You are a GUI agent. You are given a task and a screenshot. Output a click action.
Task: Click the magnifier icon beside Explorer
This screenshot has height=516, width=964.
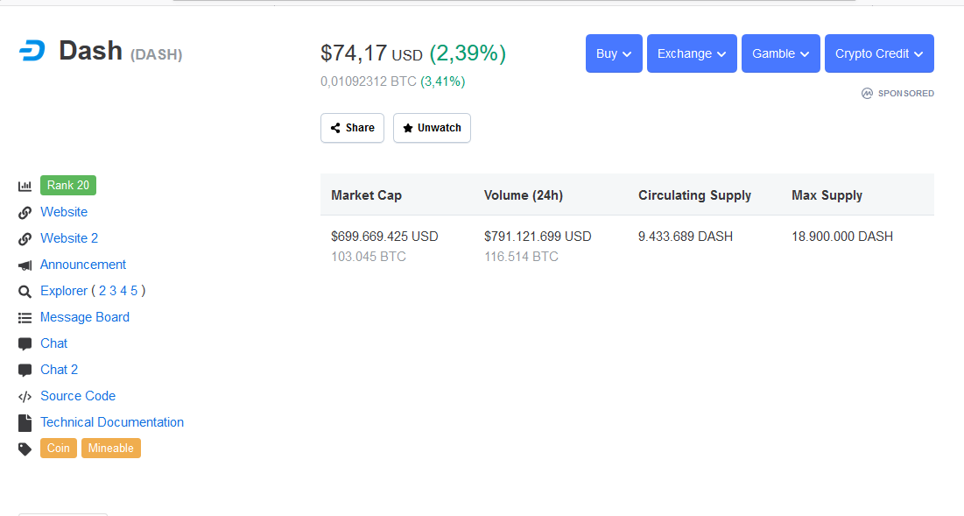25,292
